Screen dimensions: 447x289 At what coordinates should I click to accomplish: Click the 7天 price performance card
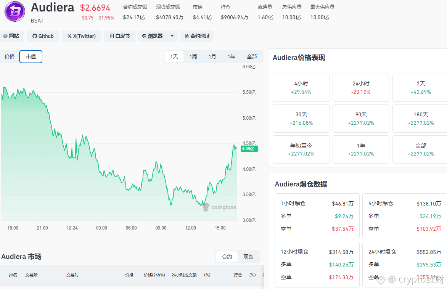coord(420,88)
